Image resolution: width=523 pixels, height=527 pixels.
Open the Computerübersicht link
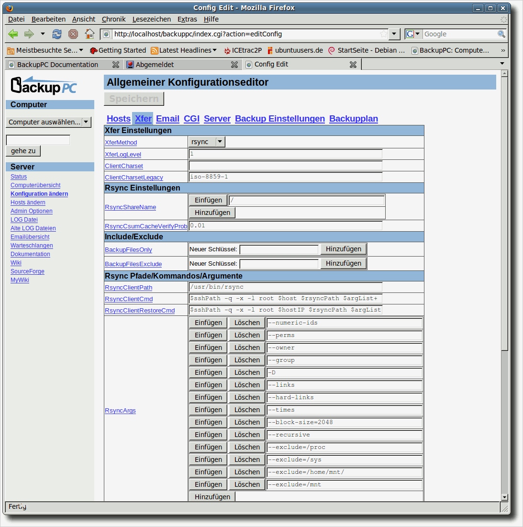coord(35,185)
